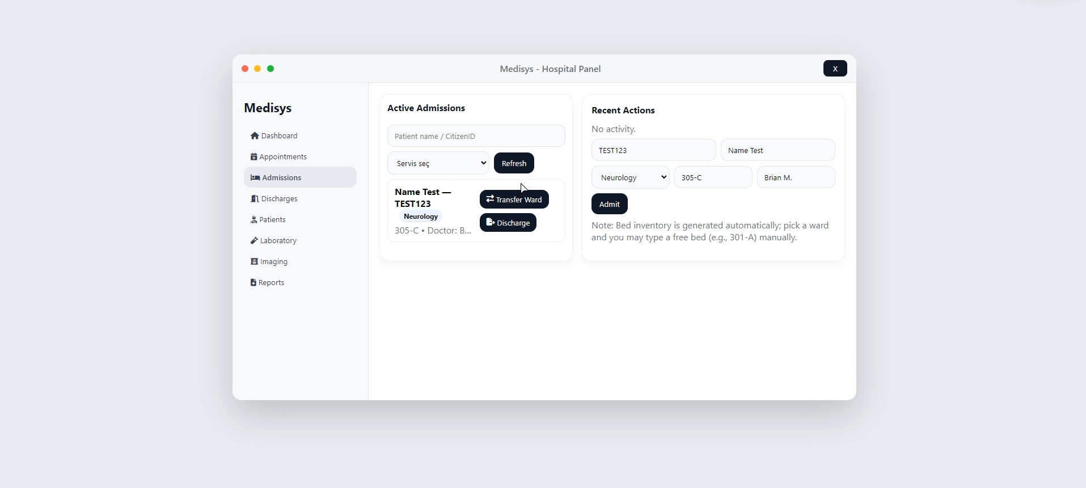Image resolution: width=1086 pixels, height=488 pixels.
Task: Navigate to Patients
Action: (x=300, y=220)
